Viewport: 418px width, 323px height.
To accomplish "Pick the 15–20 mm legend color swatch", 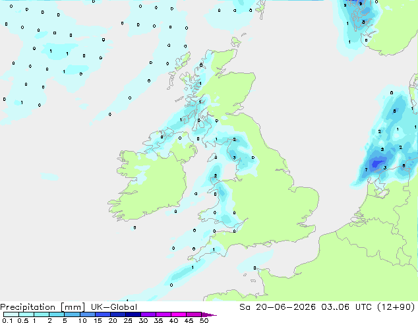I will 103,314.
